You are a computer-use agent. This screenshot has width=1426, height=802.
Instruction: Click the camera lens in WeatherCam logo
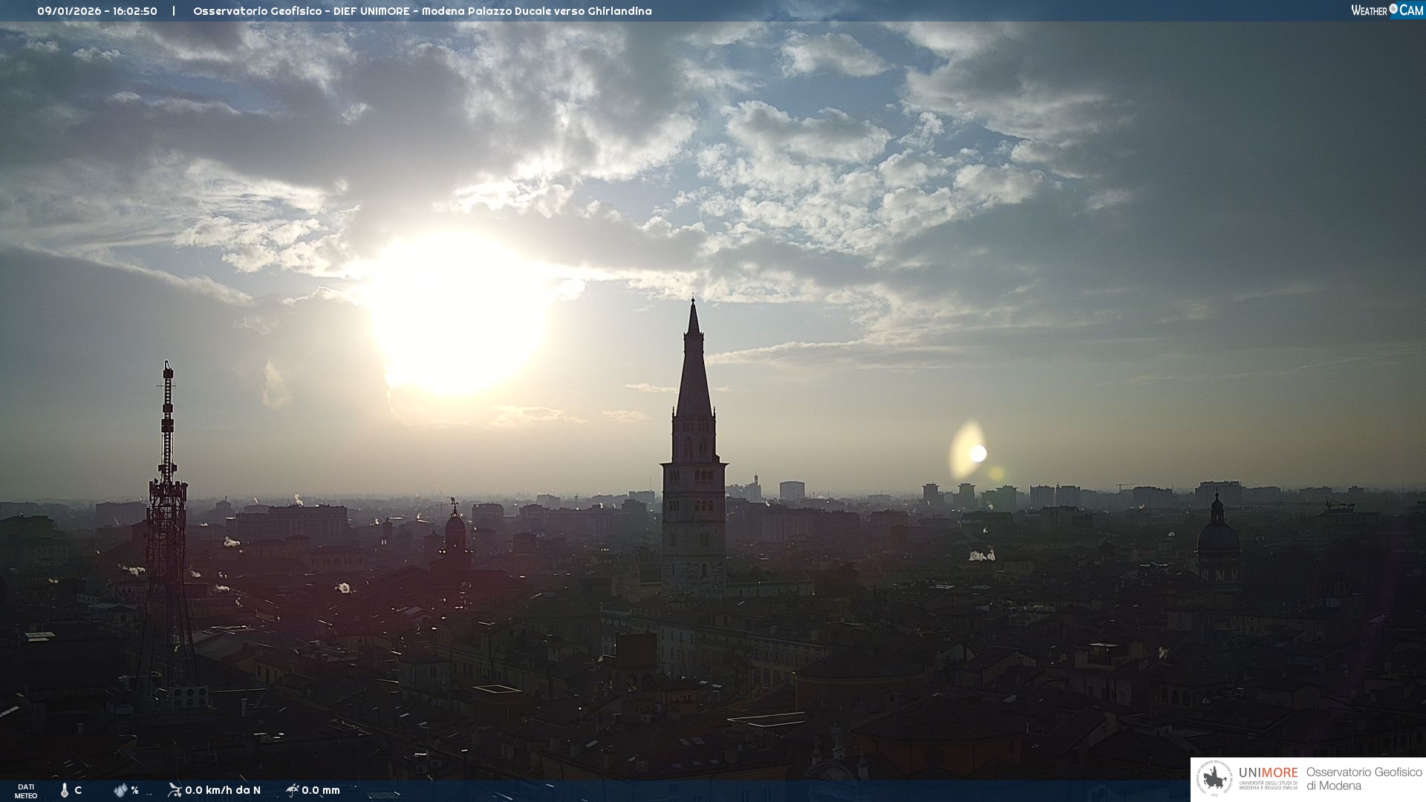pyautogui.click(x=1393, y=9)
